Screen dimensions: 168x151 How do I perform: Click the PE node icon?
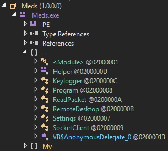(x=33, y=24)
